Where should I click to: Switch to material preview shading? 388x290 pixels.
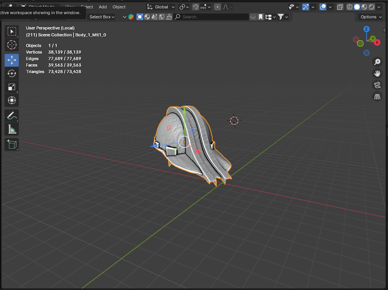364,7
